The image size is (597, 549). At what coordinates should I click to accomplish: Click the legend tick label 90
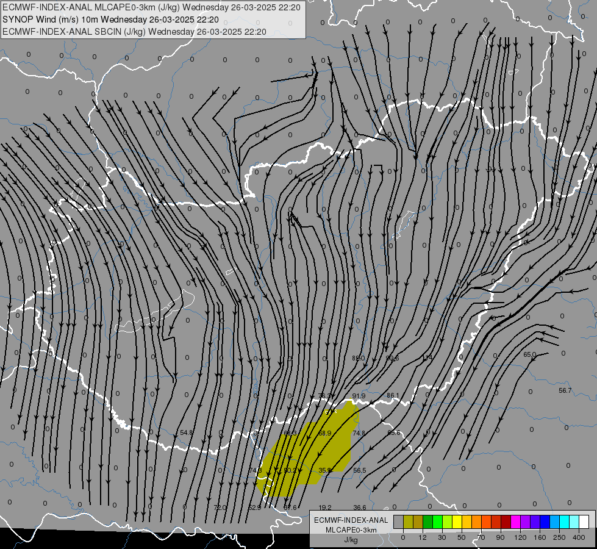point(501,537)
